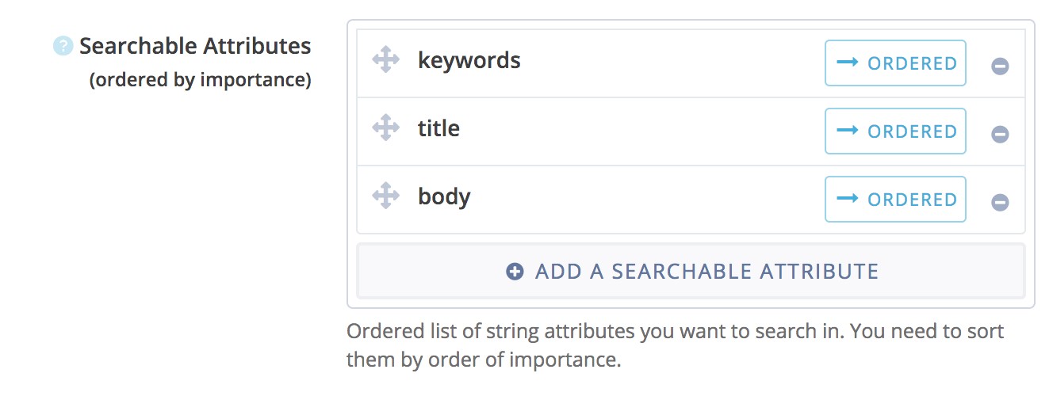The image size is (1053, 415).
Task: Remove the title attribute with minus icon
Action: (x=1000, y=135)
